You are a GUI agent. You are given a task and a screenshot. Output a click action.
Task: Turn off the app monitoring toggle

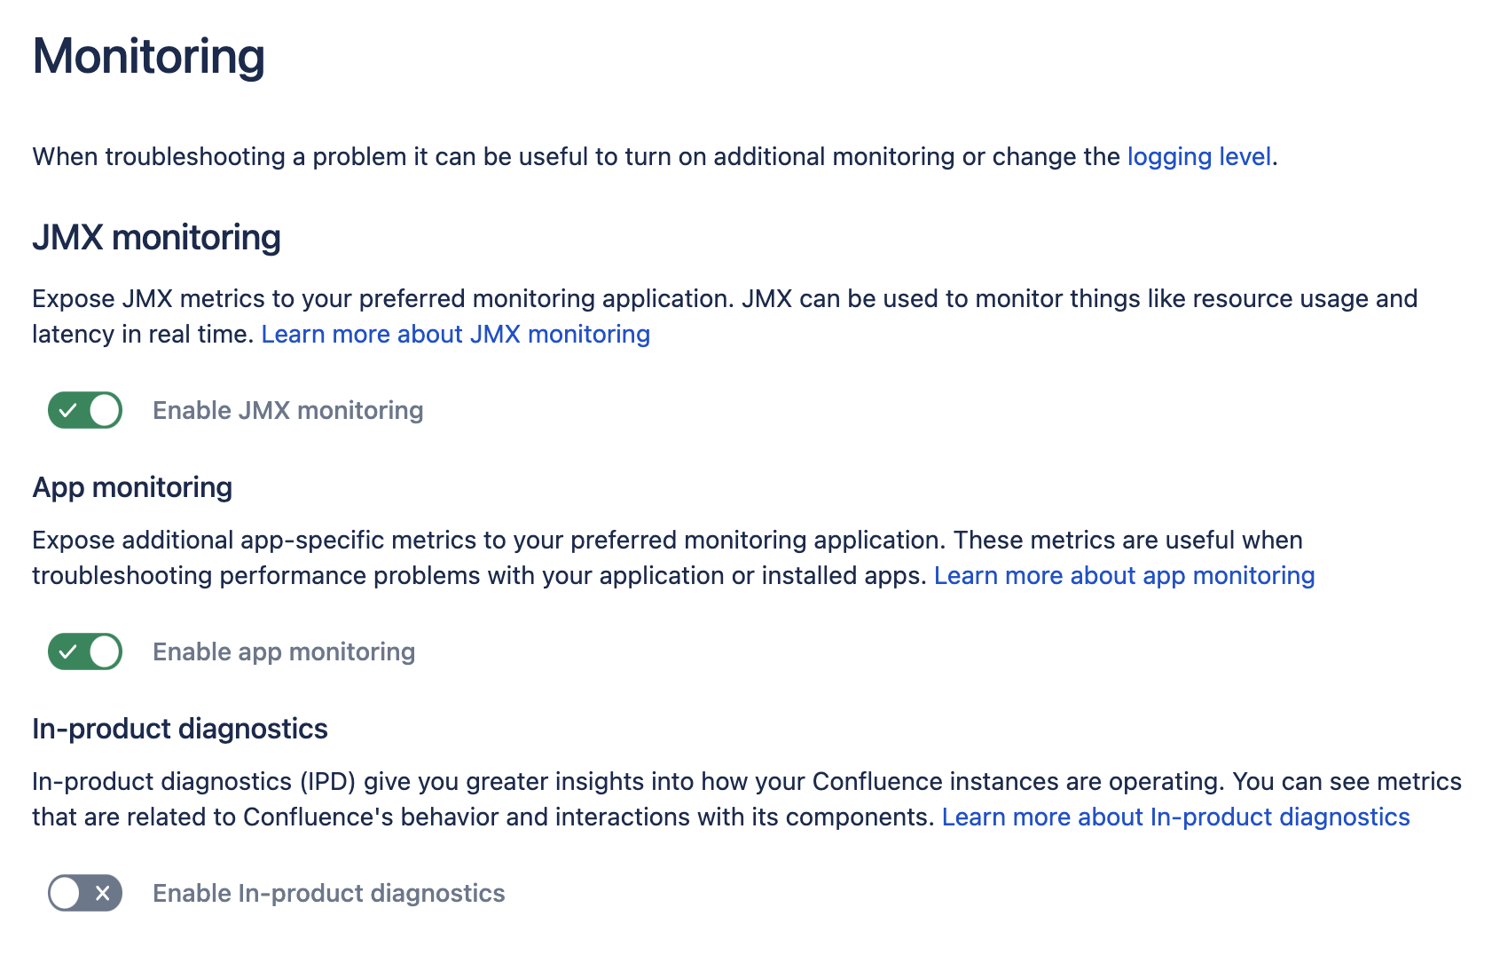pos(85,651)
